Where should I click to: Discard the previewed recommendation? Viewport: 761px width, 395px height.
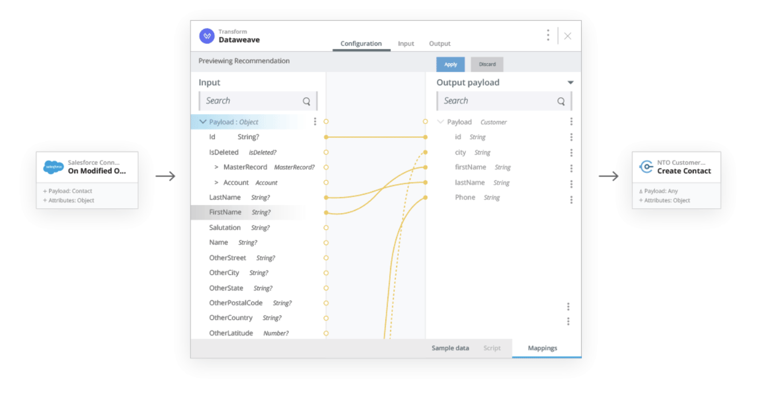pos(487,64)
